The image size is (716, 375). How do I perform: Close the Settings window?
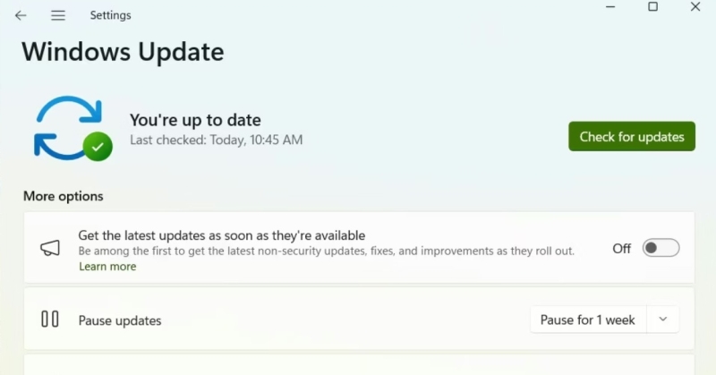click(x=695, y=7)
